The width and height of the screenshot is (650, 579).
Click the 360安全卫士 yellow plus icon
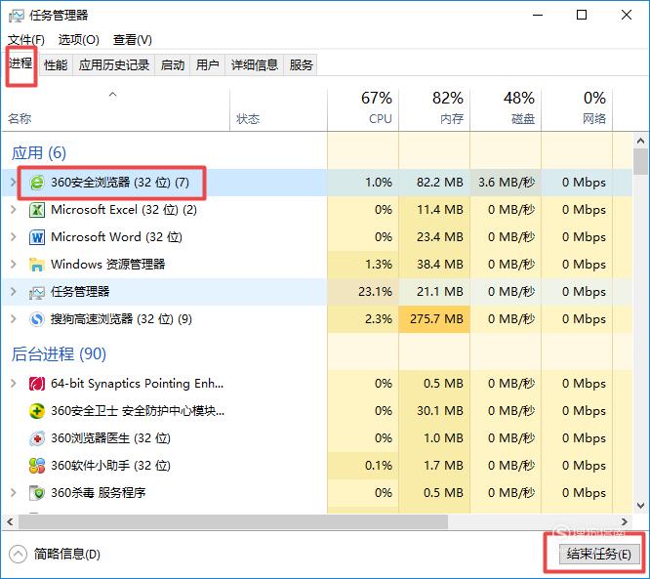click(37, 411)
